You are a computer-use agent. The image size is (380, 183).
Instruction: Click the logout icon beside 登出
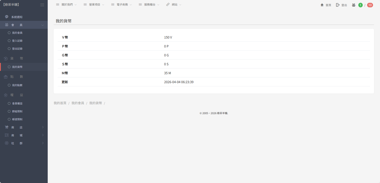tap(338, 5)
